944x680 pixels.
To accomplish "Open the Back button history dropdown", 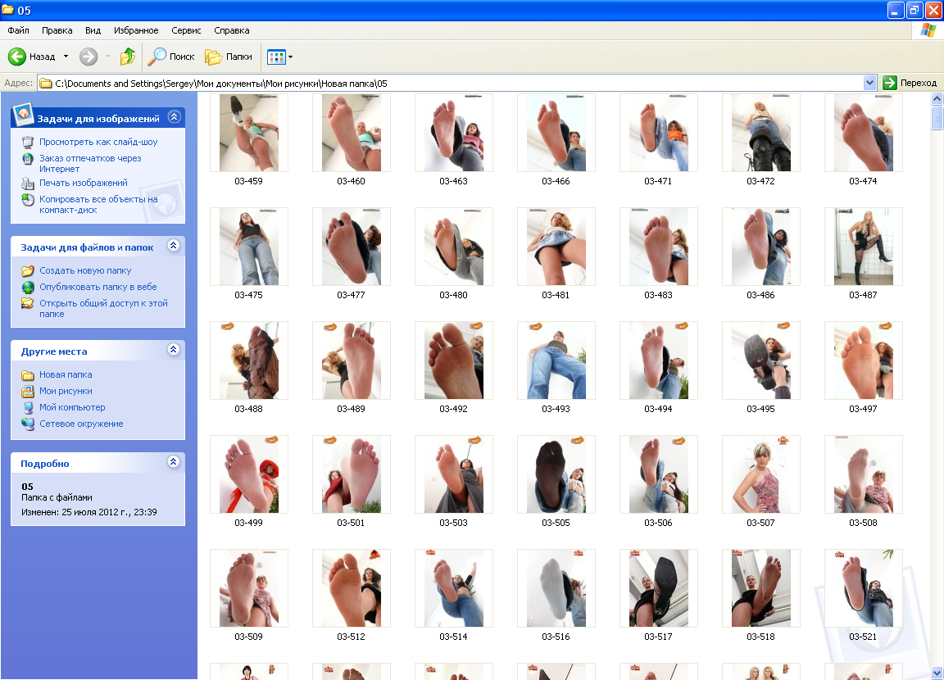I will tap(66, 57).
